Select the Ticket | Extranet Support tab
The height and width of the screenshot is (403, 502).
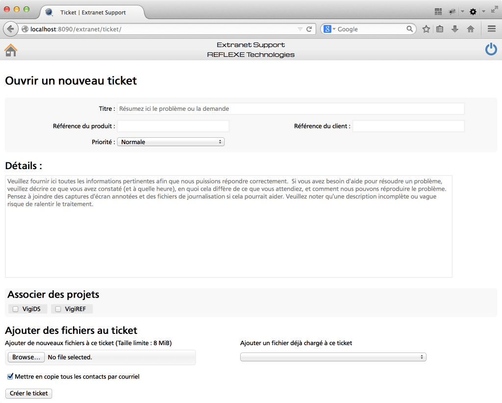point(92,12)
